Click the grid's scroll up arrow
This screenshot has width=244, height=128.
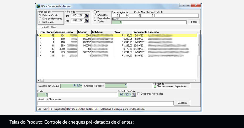tap(199, 32)
